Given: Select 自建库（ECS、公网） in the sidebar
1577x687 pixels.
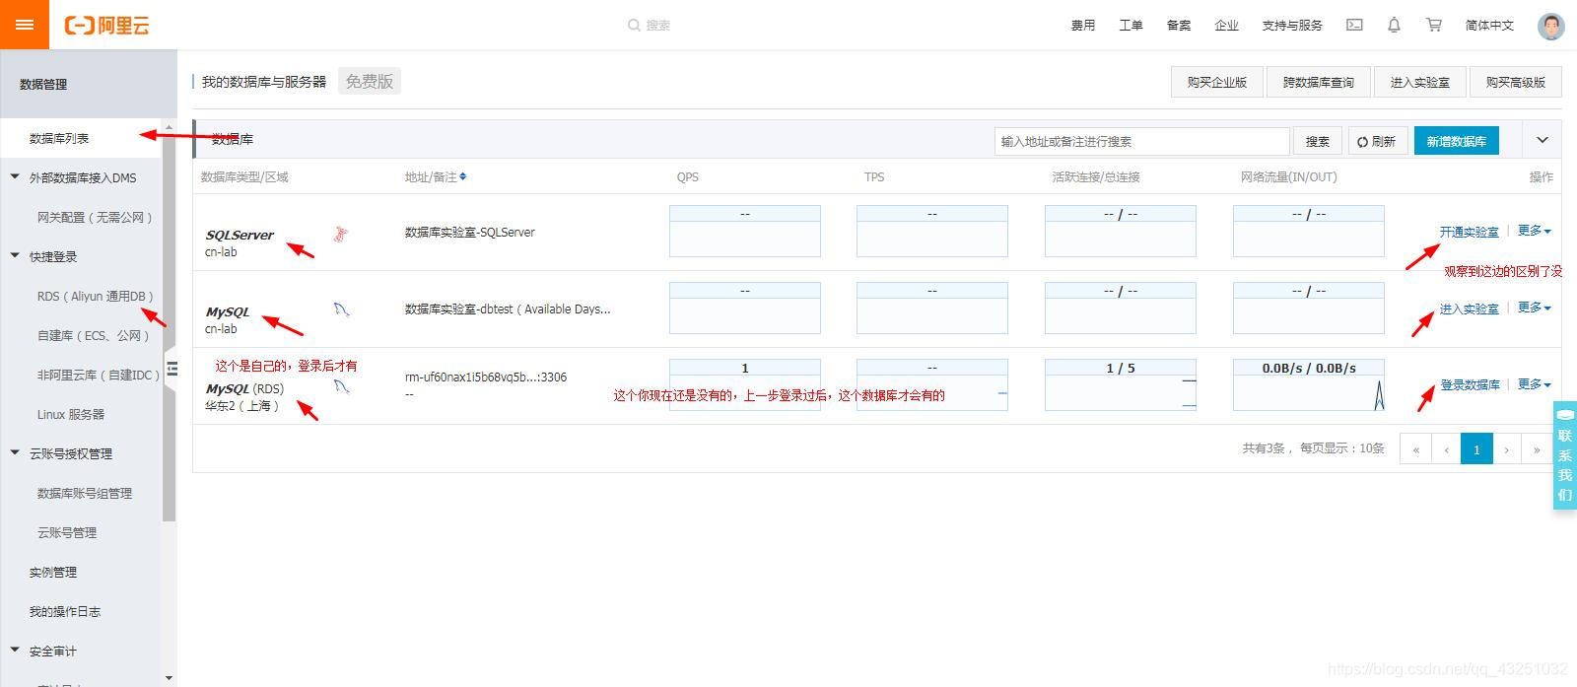Looking at the screenshot, I should click(x=93, y=335).
